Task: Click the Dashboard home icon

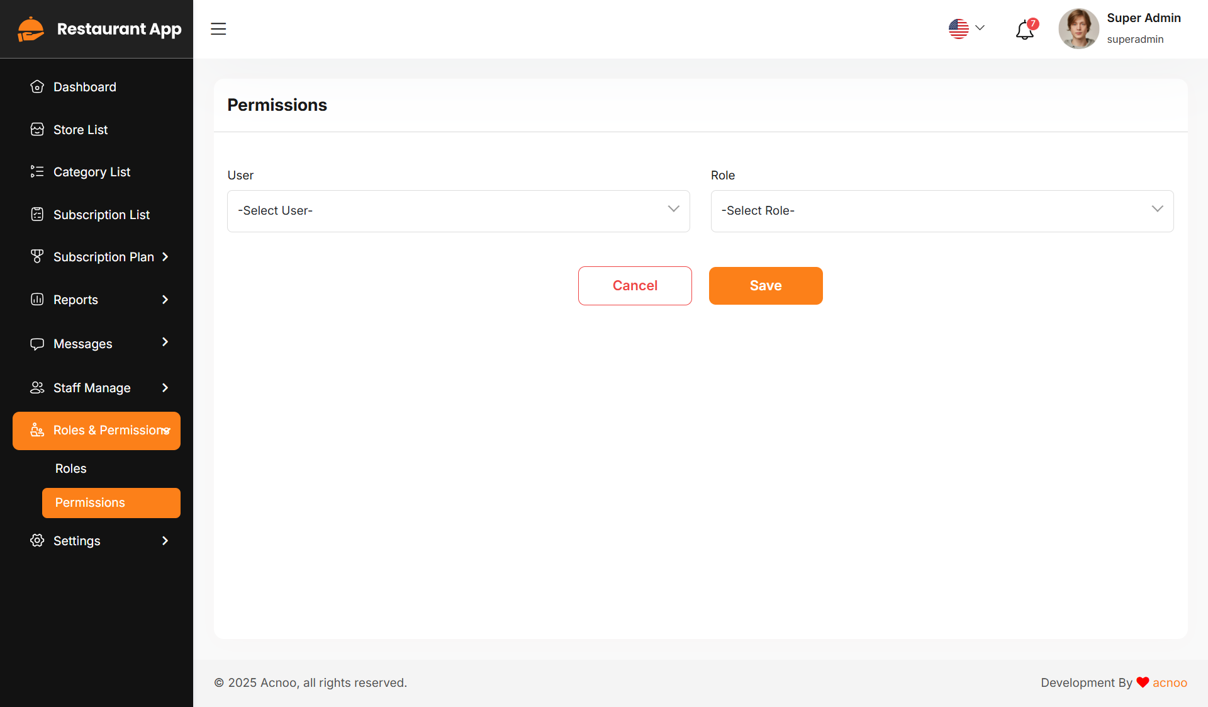Action: click(x=37, y=87)
